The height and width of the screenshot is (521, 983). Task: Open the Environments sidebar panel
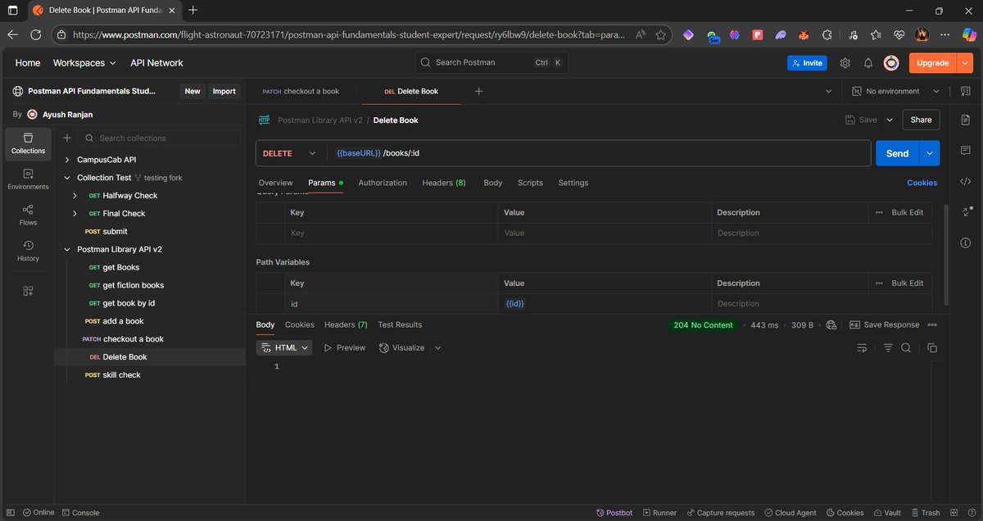tap(28, 179)
